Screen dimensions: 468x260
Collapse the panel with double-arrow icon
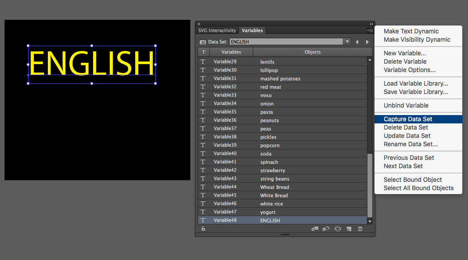(371, 24)
